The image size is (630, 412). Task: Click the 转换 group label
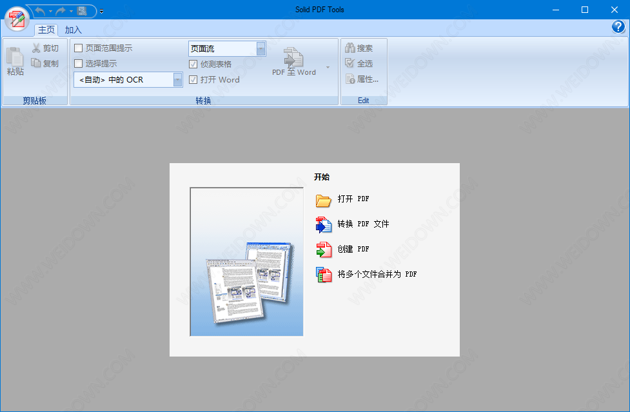(203, 101)
